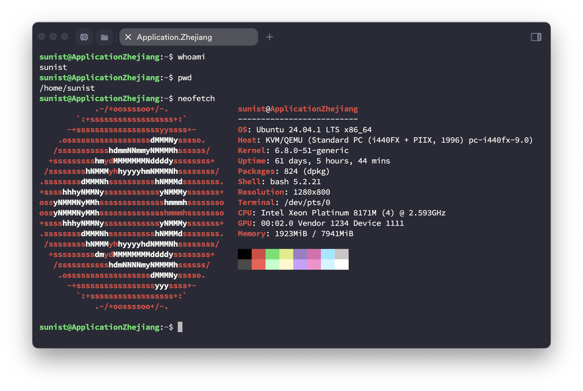Screen dimensions: 583x391
Task: Click the 'Kernel: 6.8.0-51-generic' line
Action: [x=293, y=150]
